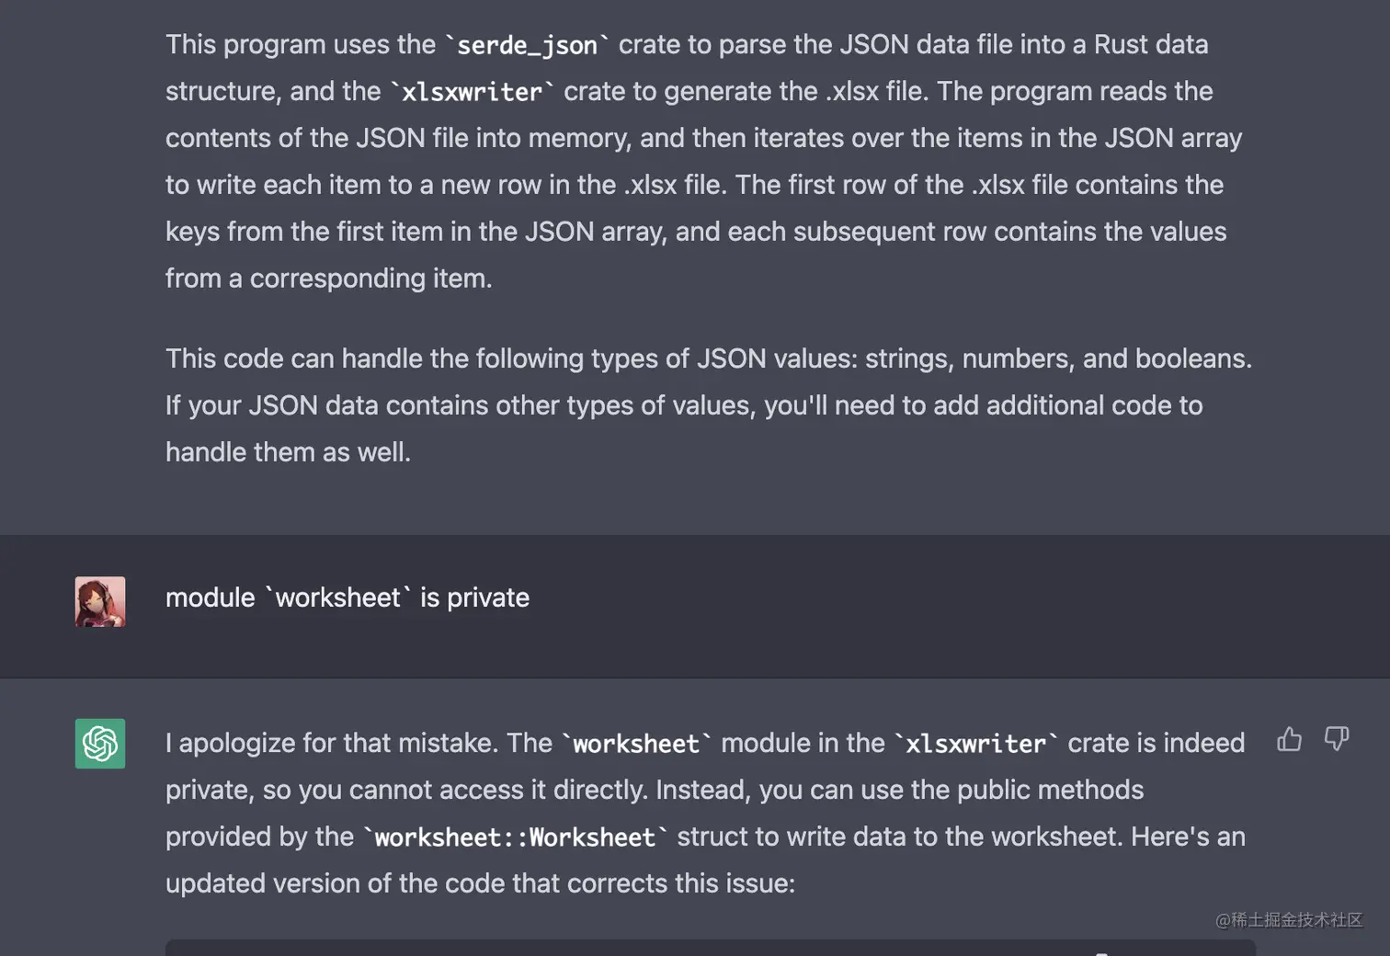Screen dimensions: 1390x956
Task: Click the thumbs down icon on the reply
Action: point(1337,738)
